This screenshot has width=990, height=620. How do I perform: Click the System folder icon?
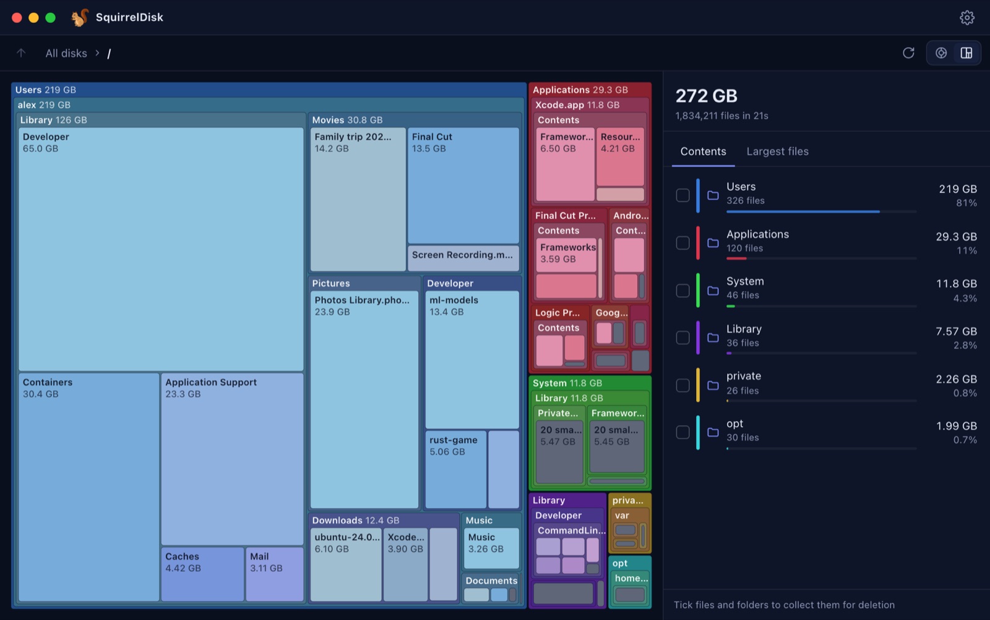click(713, 291)
